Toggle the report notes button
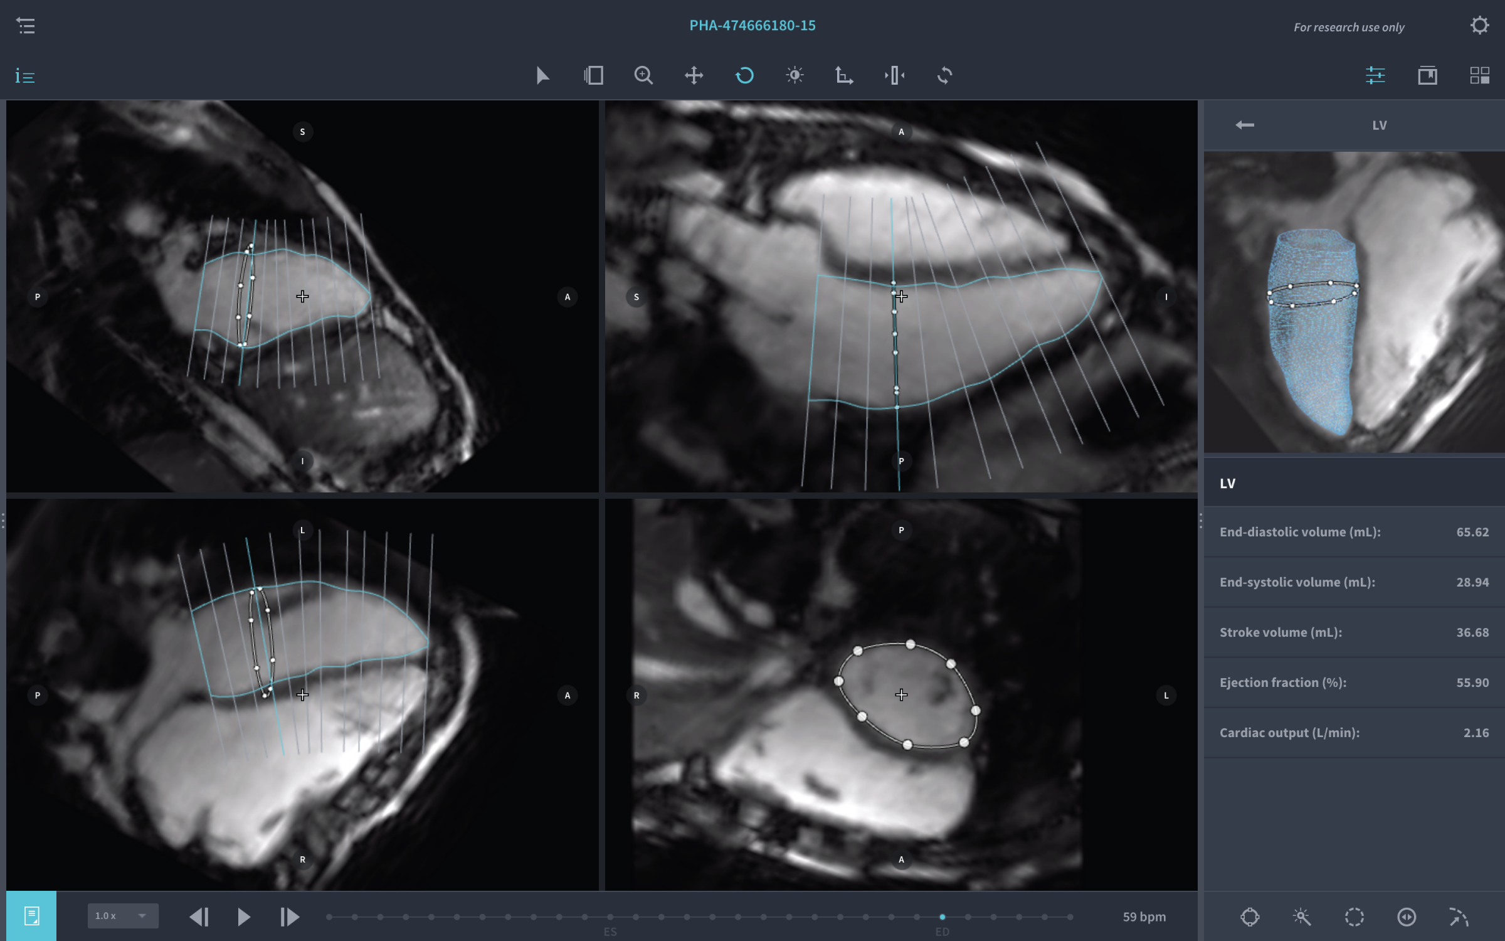The height and width of the screenshot is (941, 1505). tap(31, 916)
